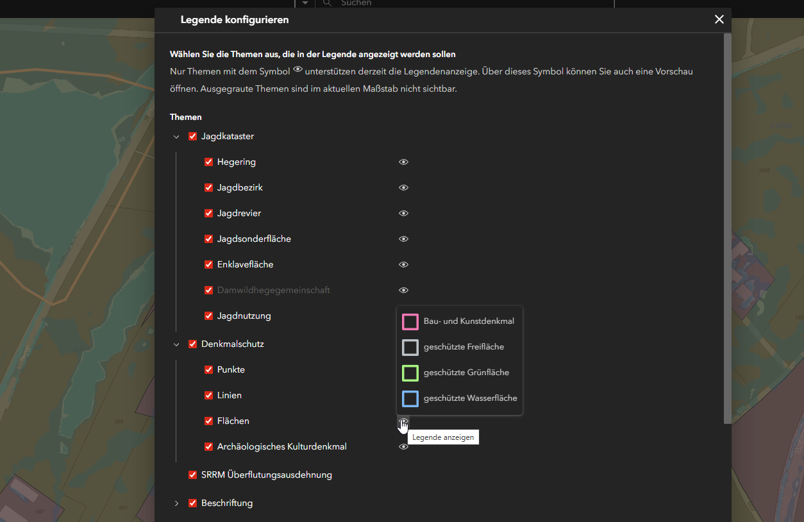The height and width of the screenshot is (522, 804).
Task: Uncheck the Denkmalschutz checkbox
Action: pyautogui.click(x=192, y=344)
